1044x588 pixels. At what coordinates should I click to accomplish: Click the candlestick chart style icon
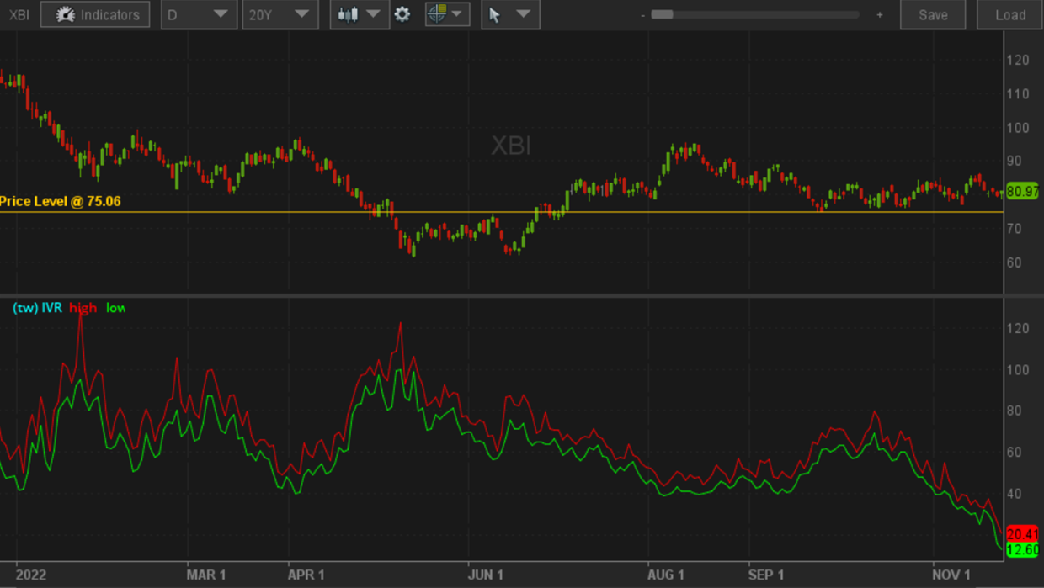pyautogui.click(x=348, y=14)
